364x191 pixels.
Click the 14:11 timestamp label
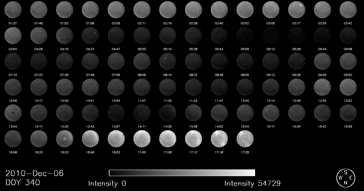(x=142, y=126)
